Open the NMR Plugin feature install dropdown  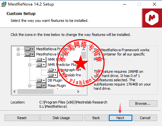point(41,59)
